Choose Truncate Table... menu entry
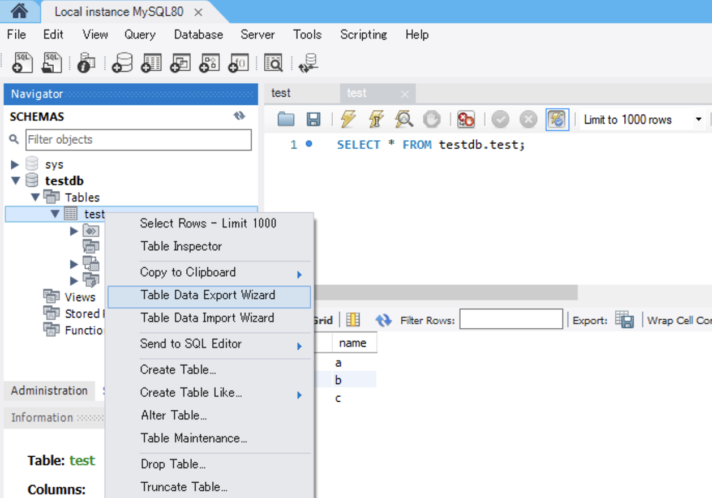 [x=209, y=487]
